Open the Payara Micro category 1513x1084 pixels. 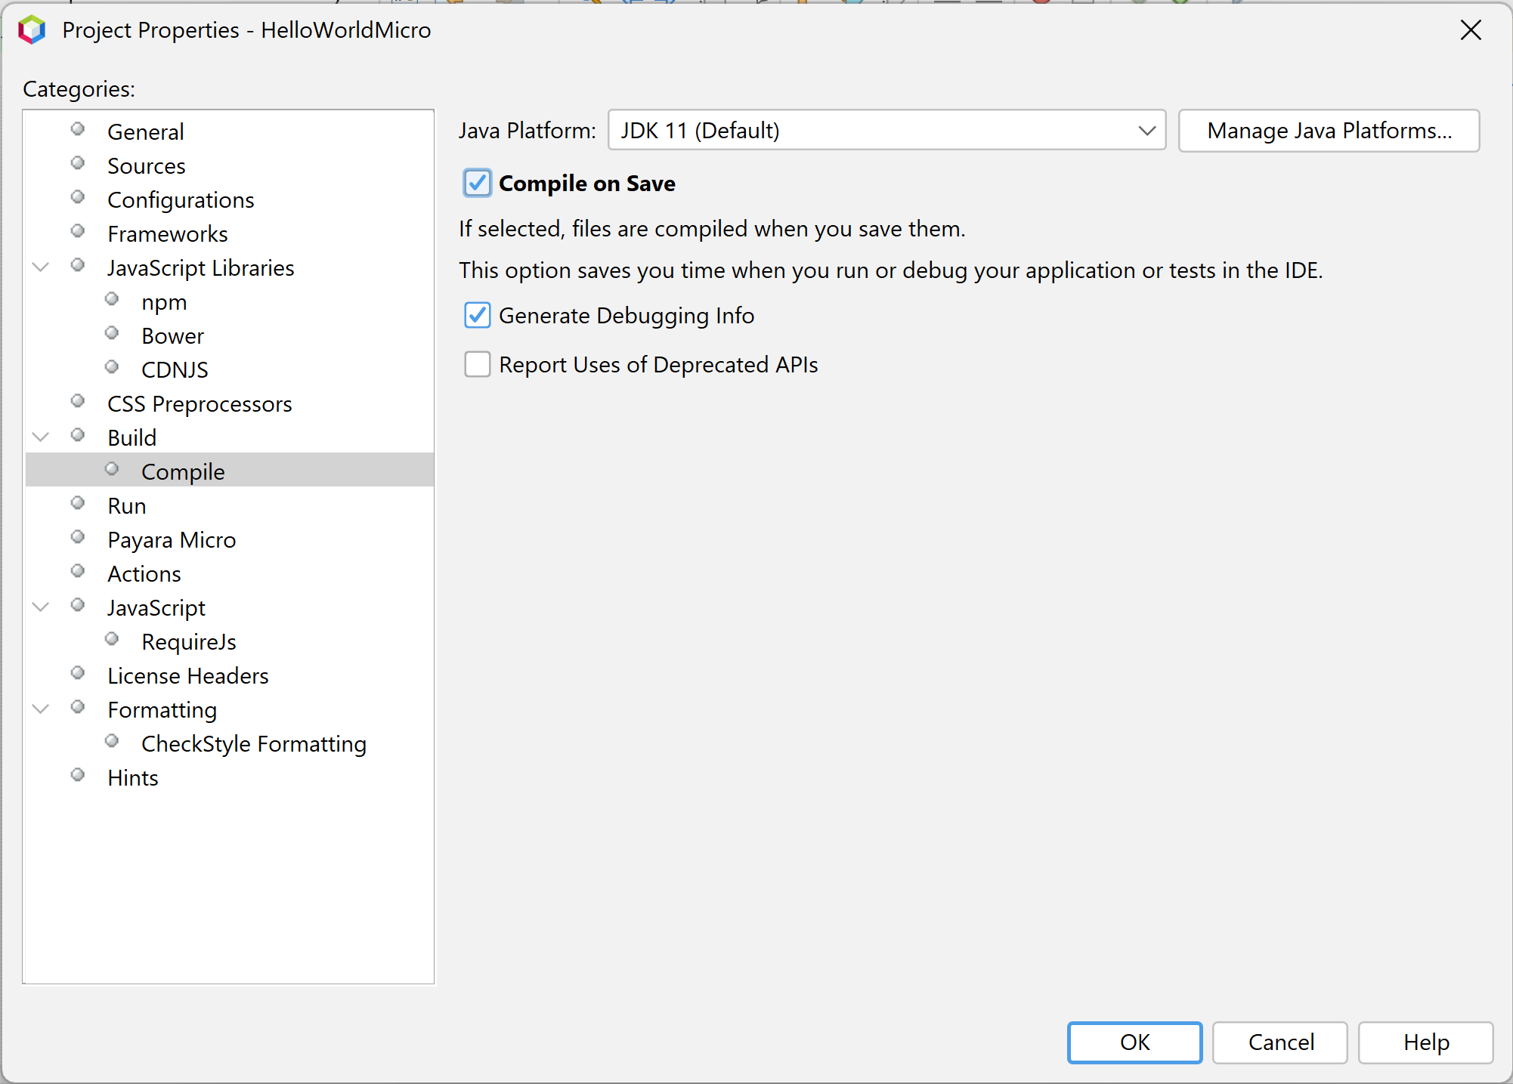click(171, 539)
